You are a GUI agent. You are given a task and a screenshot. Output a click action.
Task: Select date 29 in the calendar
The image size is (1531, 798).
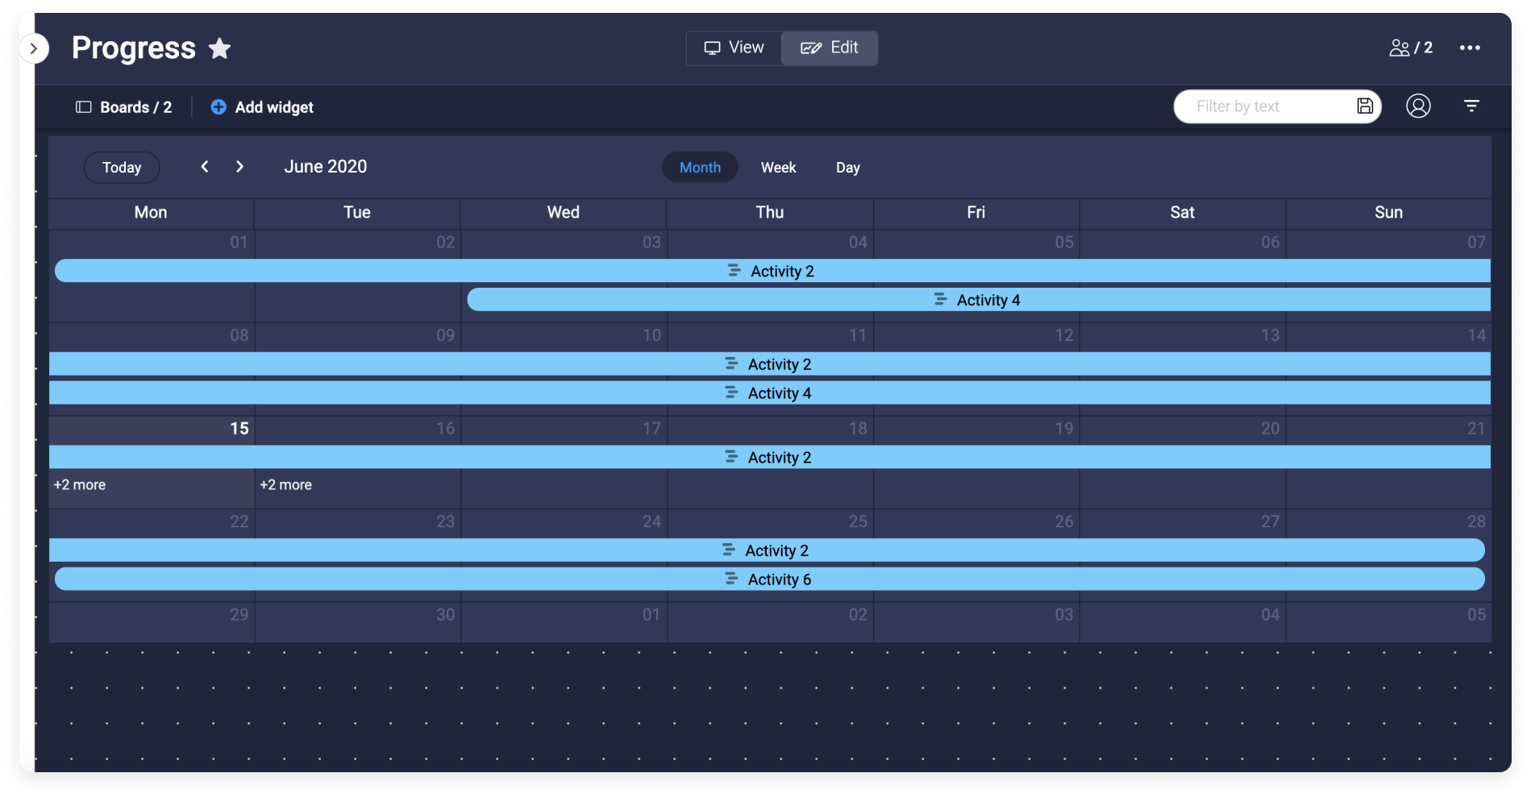point(239,615)
